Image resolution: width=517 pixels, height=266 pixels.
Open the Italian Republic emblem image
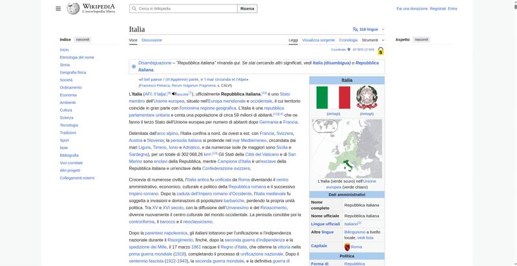click(x=366, y=97)
